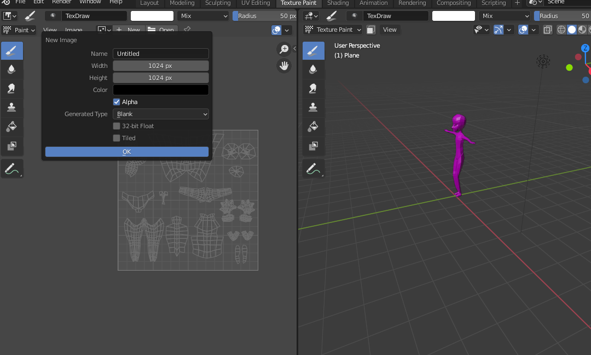Expand editor type dropdown in left header
Viewport: 591px width, 355px height.
coord(9,16)
